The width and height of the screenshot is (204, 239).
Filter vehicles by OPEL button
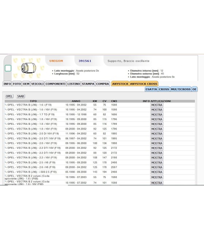[x=9, y=96]
